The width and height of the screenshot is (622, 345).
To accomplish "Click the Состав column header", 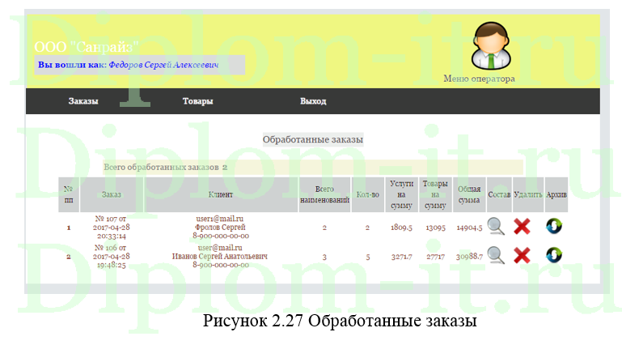I will coord(499,194).
